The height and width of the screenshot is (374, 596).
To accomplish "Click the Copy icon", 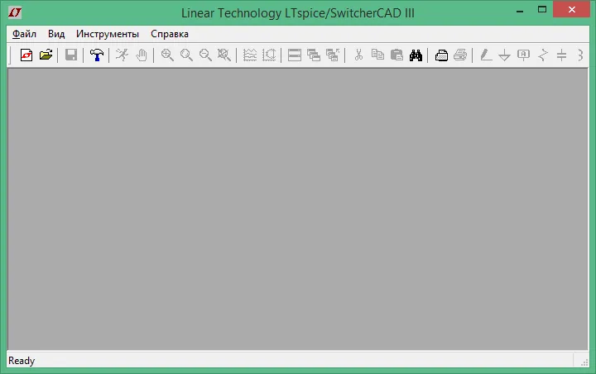I will pyautogui.click(x=377, y=55).
